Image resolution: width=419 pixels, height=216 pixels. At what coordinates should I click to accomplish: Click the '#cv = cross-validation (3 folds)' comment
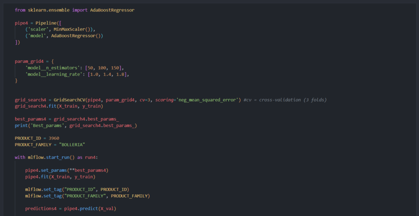point(285,100)
